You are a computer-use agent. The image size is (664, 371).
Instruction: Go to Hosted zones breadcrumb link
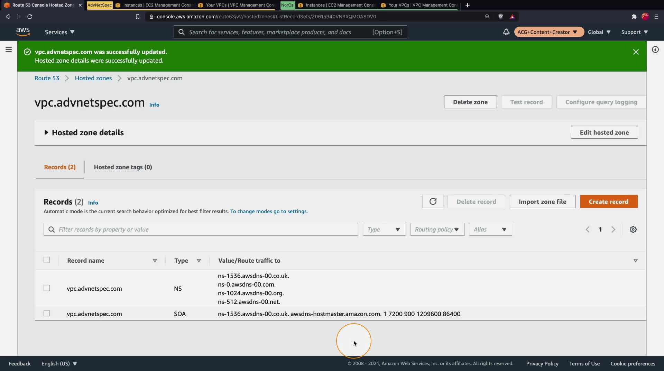pyautogui.click(x=93, y=78)
